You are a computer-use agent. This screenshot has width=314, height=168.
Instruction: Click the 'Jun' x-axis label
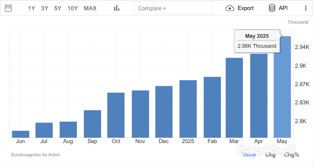[21, 141]
